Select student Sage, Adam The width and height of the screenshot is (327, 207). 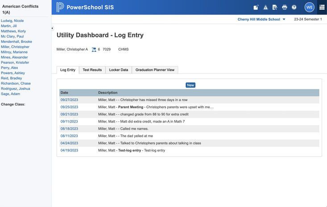[10, 94]
